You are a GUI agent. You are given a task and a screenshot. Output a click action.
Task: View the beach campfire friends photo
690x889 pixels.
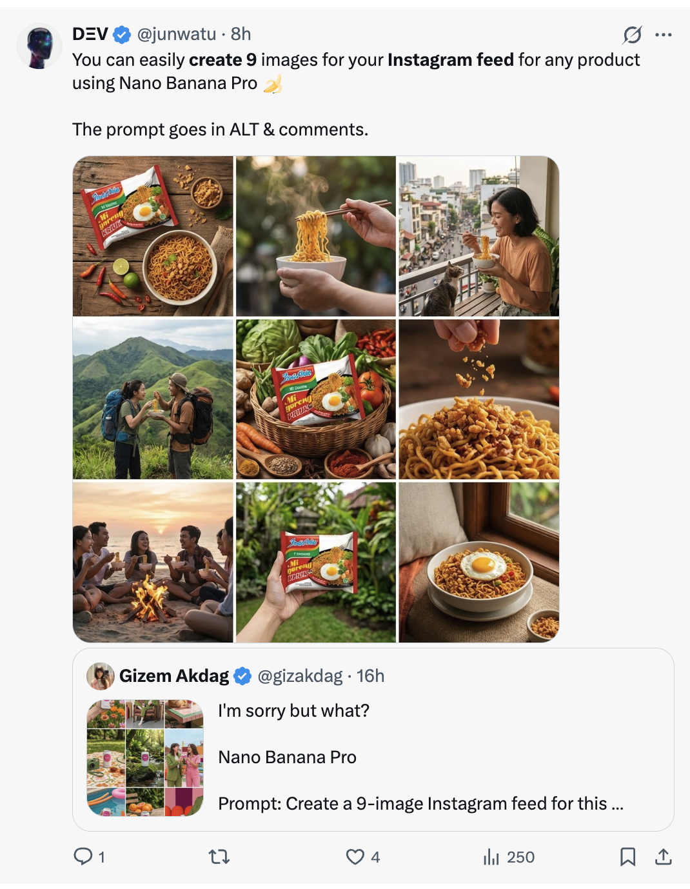point(153,562)
